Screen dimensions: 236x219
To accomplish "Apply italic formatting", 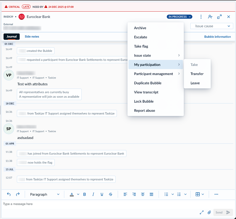I will [93, 194].
